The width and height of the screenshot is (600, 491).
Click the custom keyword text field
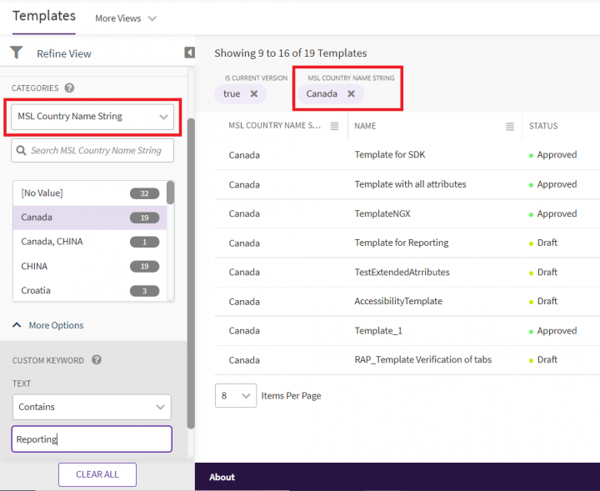92,439
